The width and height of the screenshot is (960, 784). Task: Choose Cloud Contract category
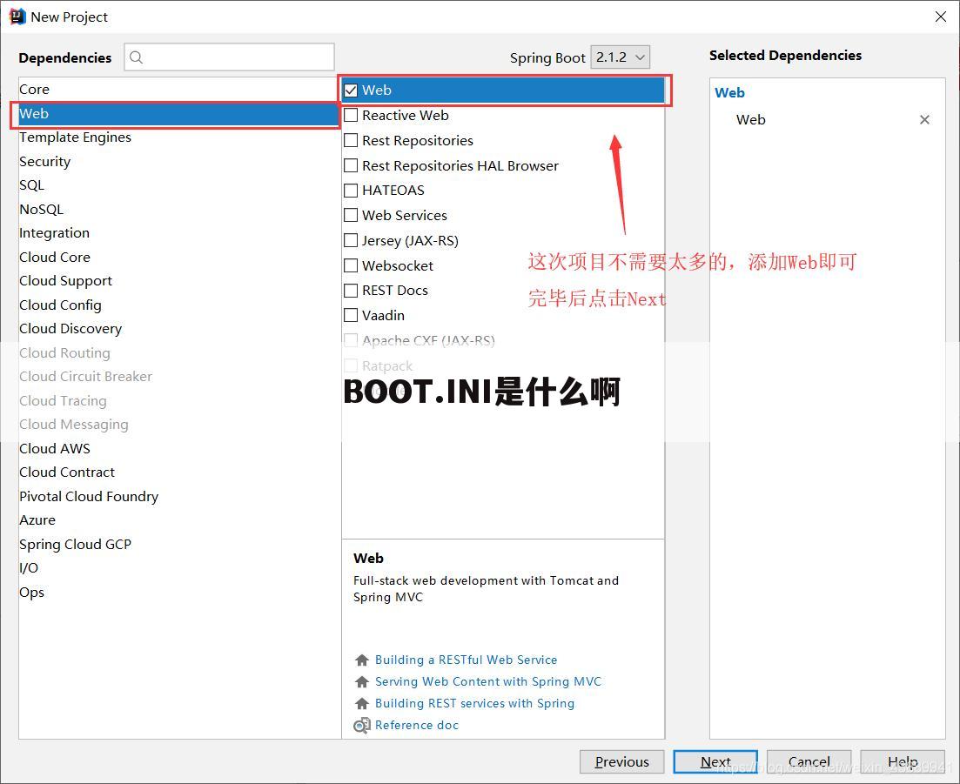[178, 472]
